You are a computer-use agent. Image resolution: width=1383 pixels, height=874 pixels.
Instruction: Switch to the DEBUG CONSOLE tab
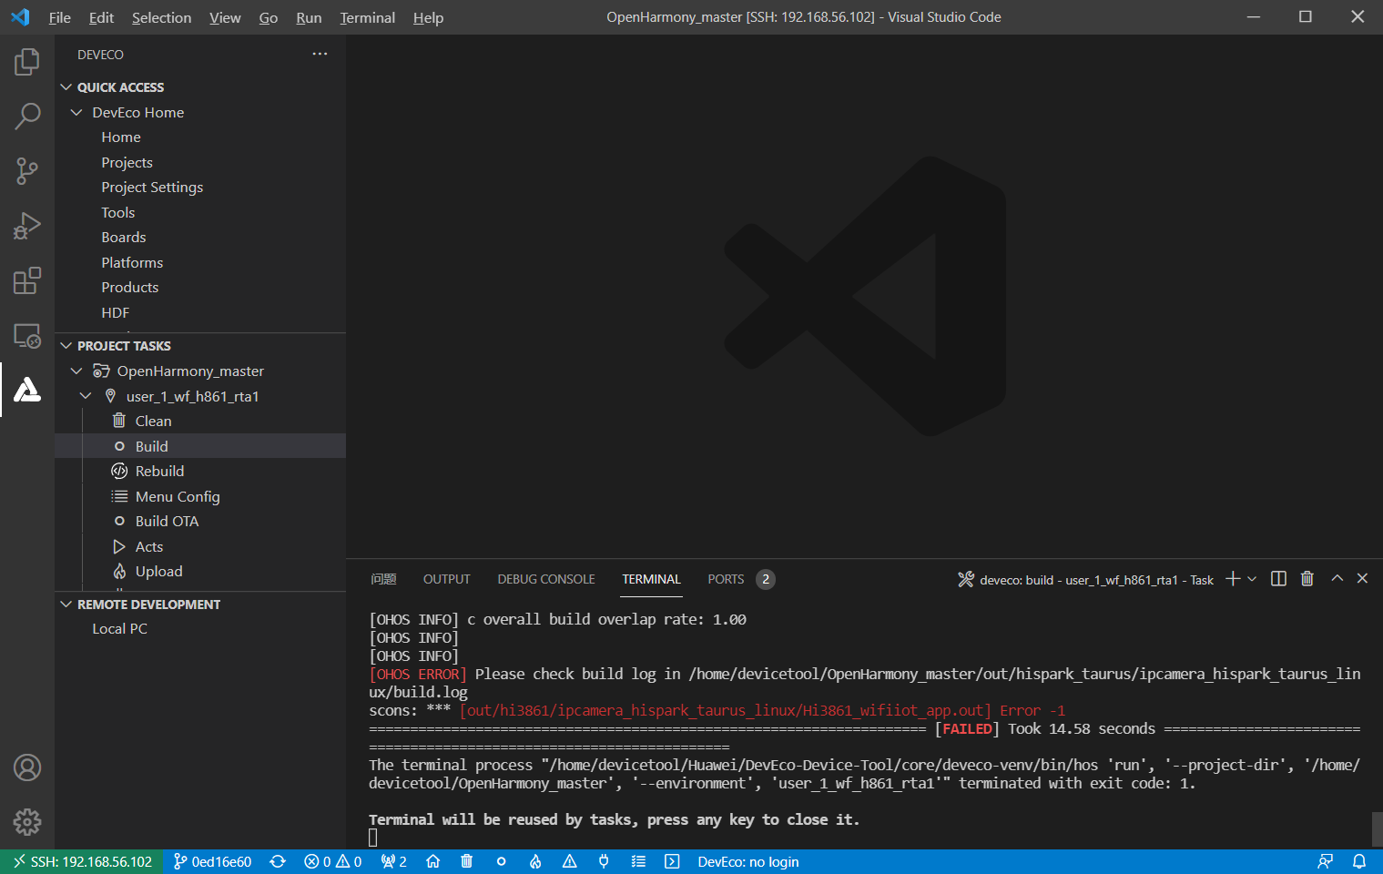point(546,579)
